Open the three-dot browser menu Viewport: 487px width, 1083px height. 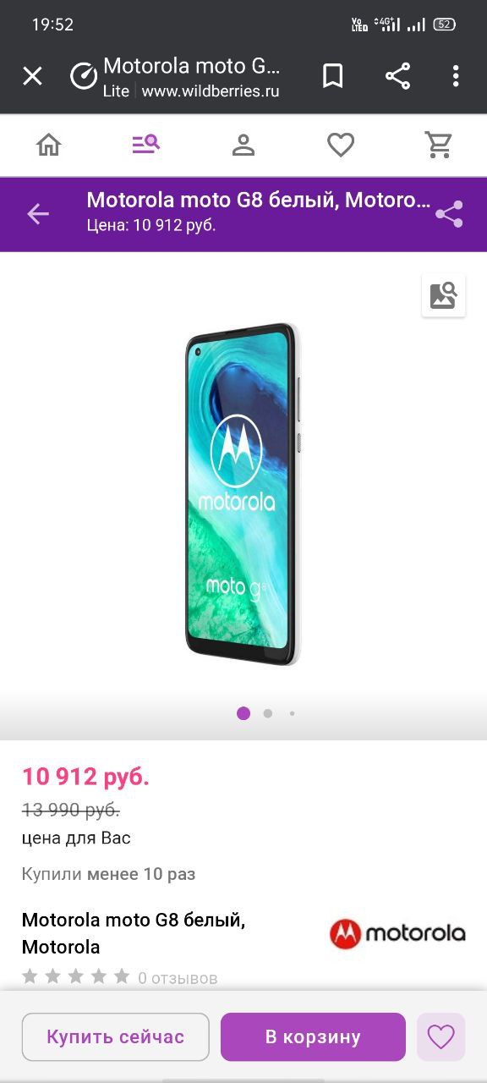point(456,76)
